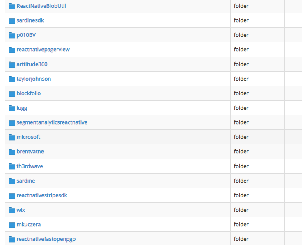Image resolution: width=307 pixels, height=245 pixels.
Task: Select the 'folder' type cell in th3rdwave row
Action: tap(257, 166)
